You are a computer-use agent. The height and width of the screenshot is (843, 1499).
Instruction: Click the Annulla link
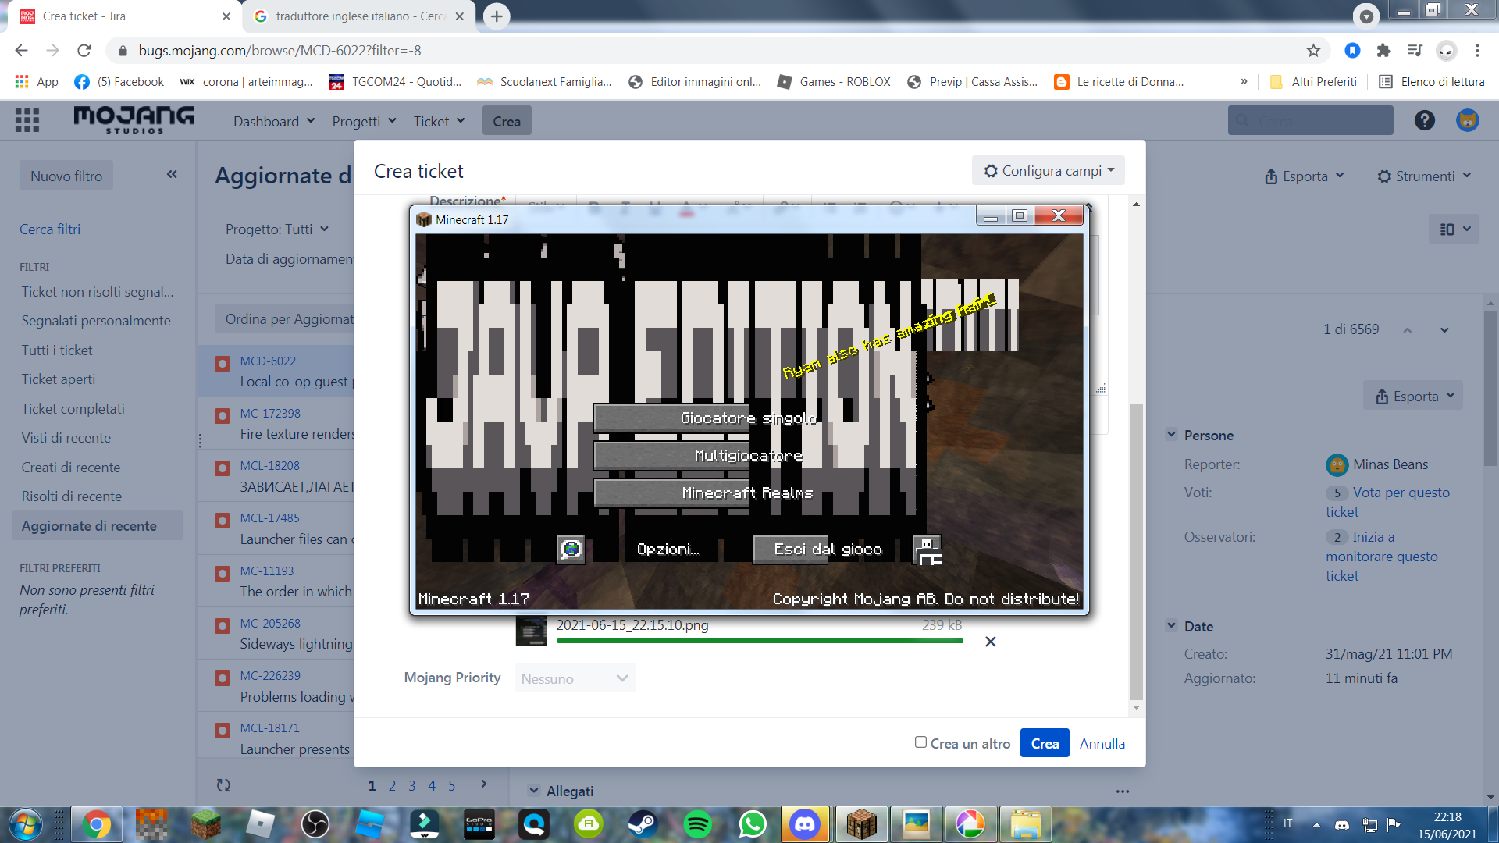point(1102,744)
